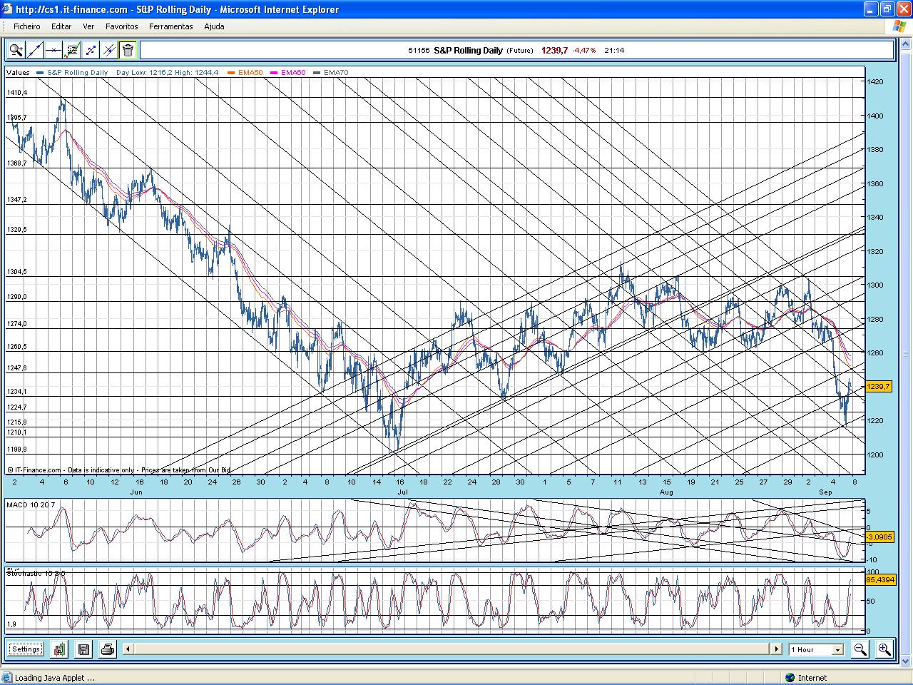Viewport: 913px width, 685px height.
Task: Zoom out with the minus magnifier
Action: point(861,649)
